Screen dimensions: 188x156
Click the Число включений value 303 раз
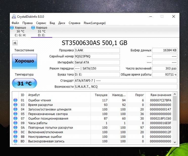[165, 68]
